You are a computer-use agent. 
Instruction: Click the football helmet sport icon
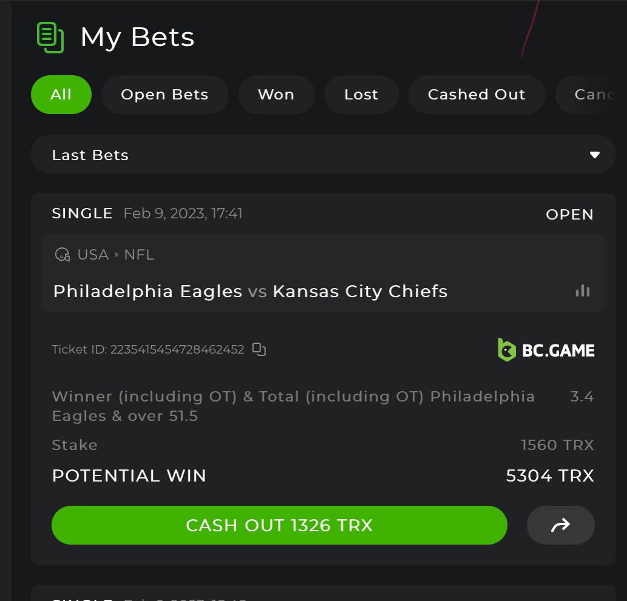point(63,255)
